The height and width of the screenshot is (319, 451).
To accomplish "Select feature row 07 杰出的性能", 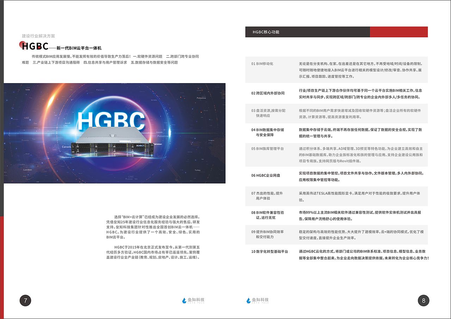I will click(336, 196).
